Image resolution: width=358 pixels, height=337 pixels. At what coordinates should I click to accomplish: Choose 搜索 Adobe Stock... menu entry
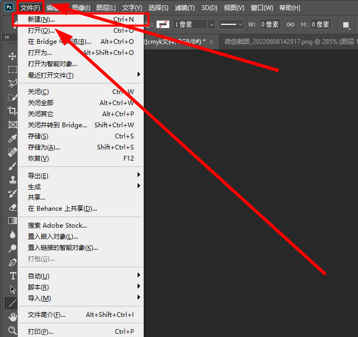80,226
